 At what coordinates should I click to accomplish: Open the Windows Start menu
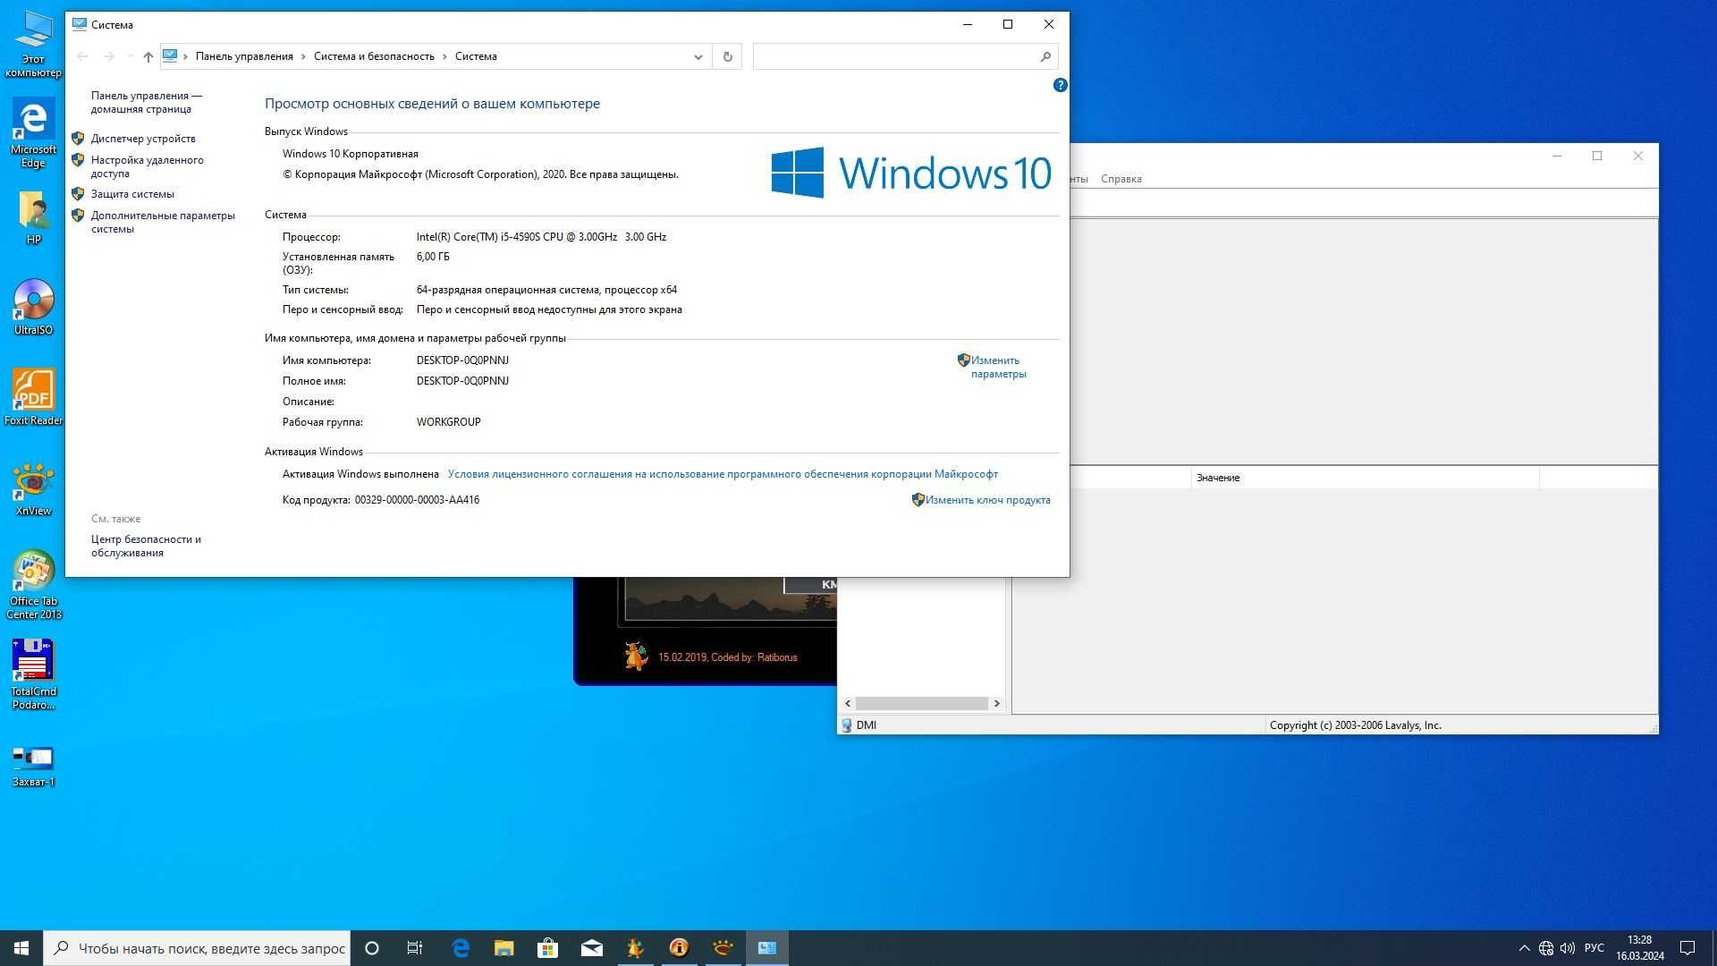click(x=21, y=948)
